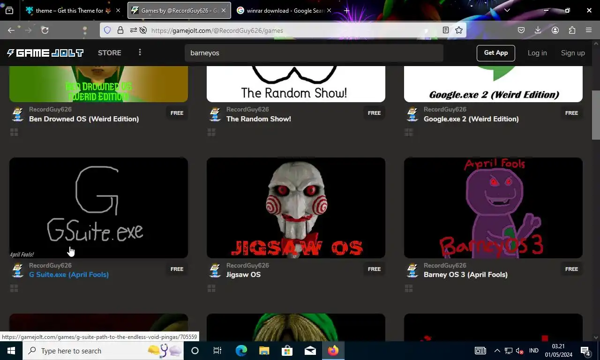Click the page vertical scrollbar thumb
600x360 pixels.
(x=596, y=115)
